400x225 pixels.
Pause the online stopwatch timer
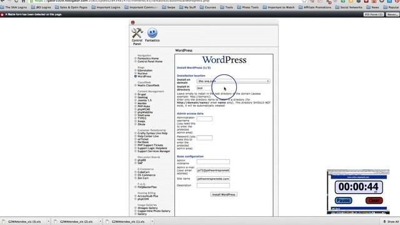click(343, 201)
